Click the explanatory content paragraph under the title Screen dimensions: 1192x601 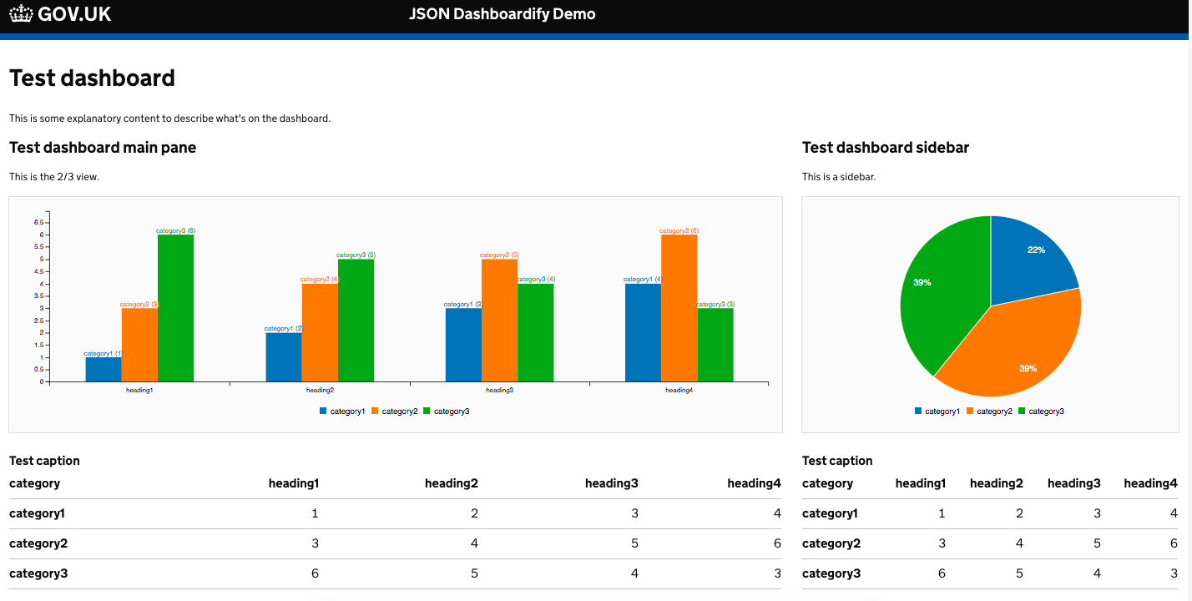coord(170,119)
